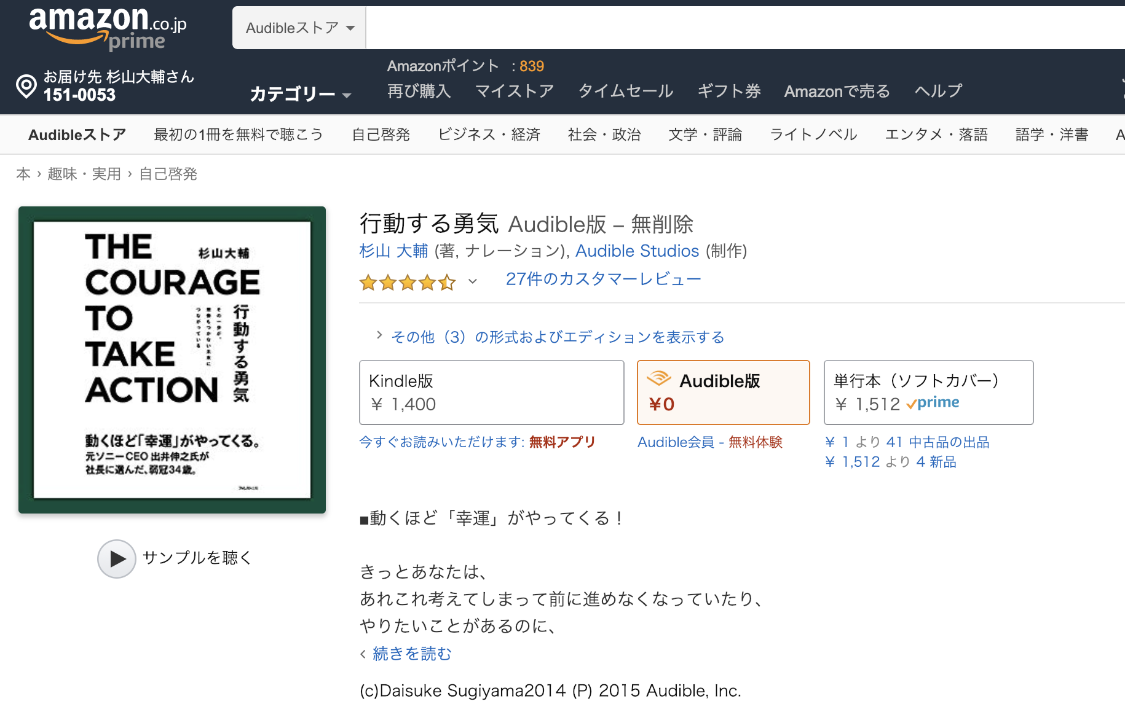This screenshot has height=715, width=1125.
Task: Click the 本 breadcrumb link
Action: point(23,174)
